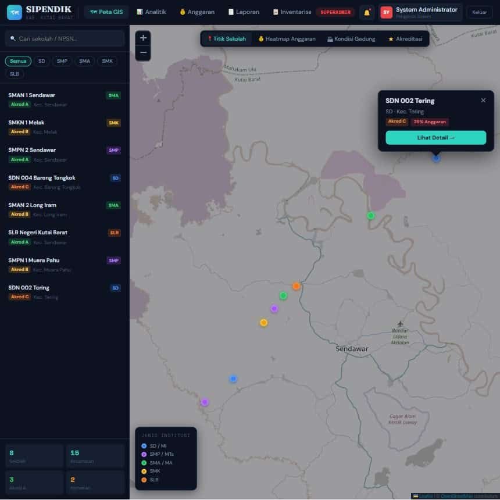500x500 pixels.
Task: Click SD badge on SDN 002 Tering row
Action: coord(116,288)
